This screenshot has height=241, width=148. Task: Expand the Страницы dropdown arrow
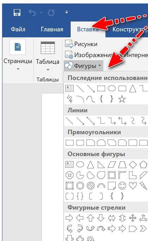pos(18,69)
